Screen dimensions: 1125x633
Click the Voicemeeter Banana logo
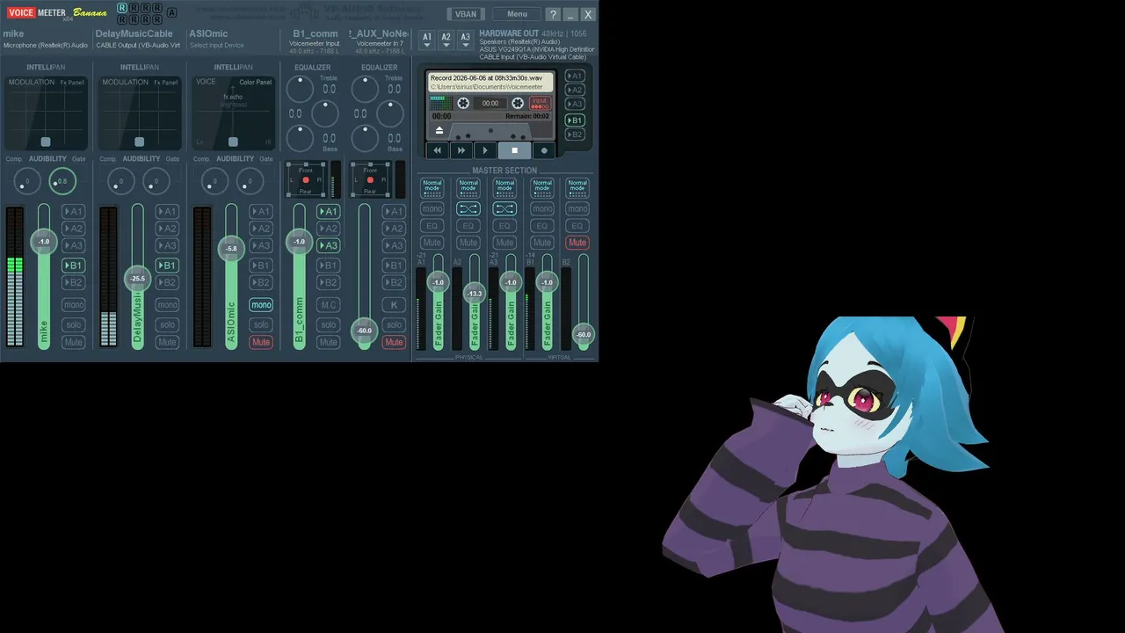pyautogui.click(x=57, y=13)
